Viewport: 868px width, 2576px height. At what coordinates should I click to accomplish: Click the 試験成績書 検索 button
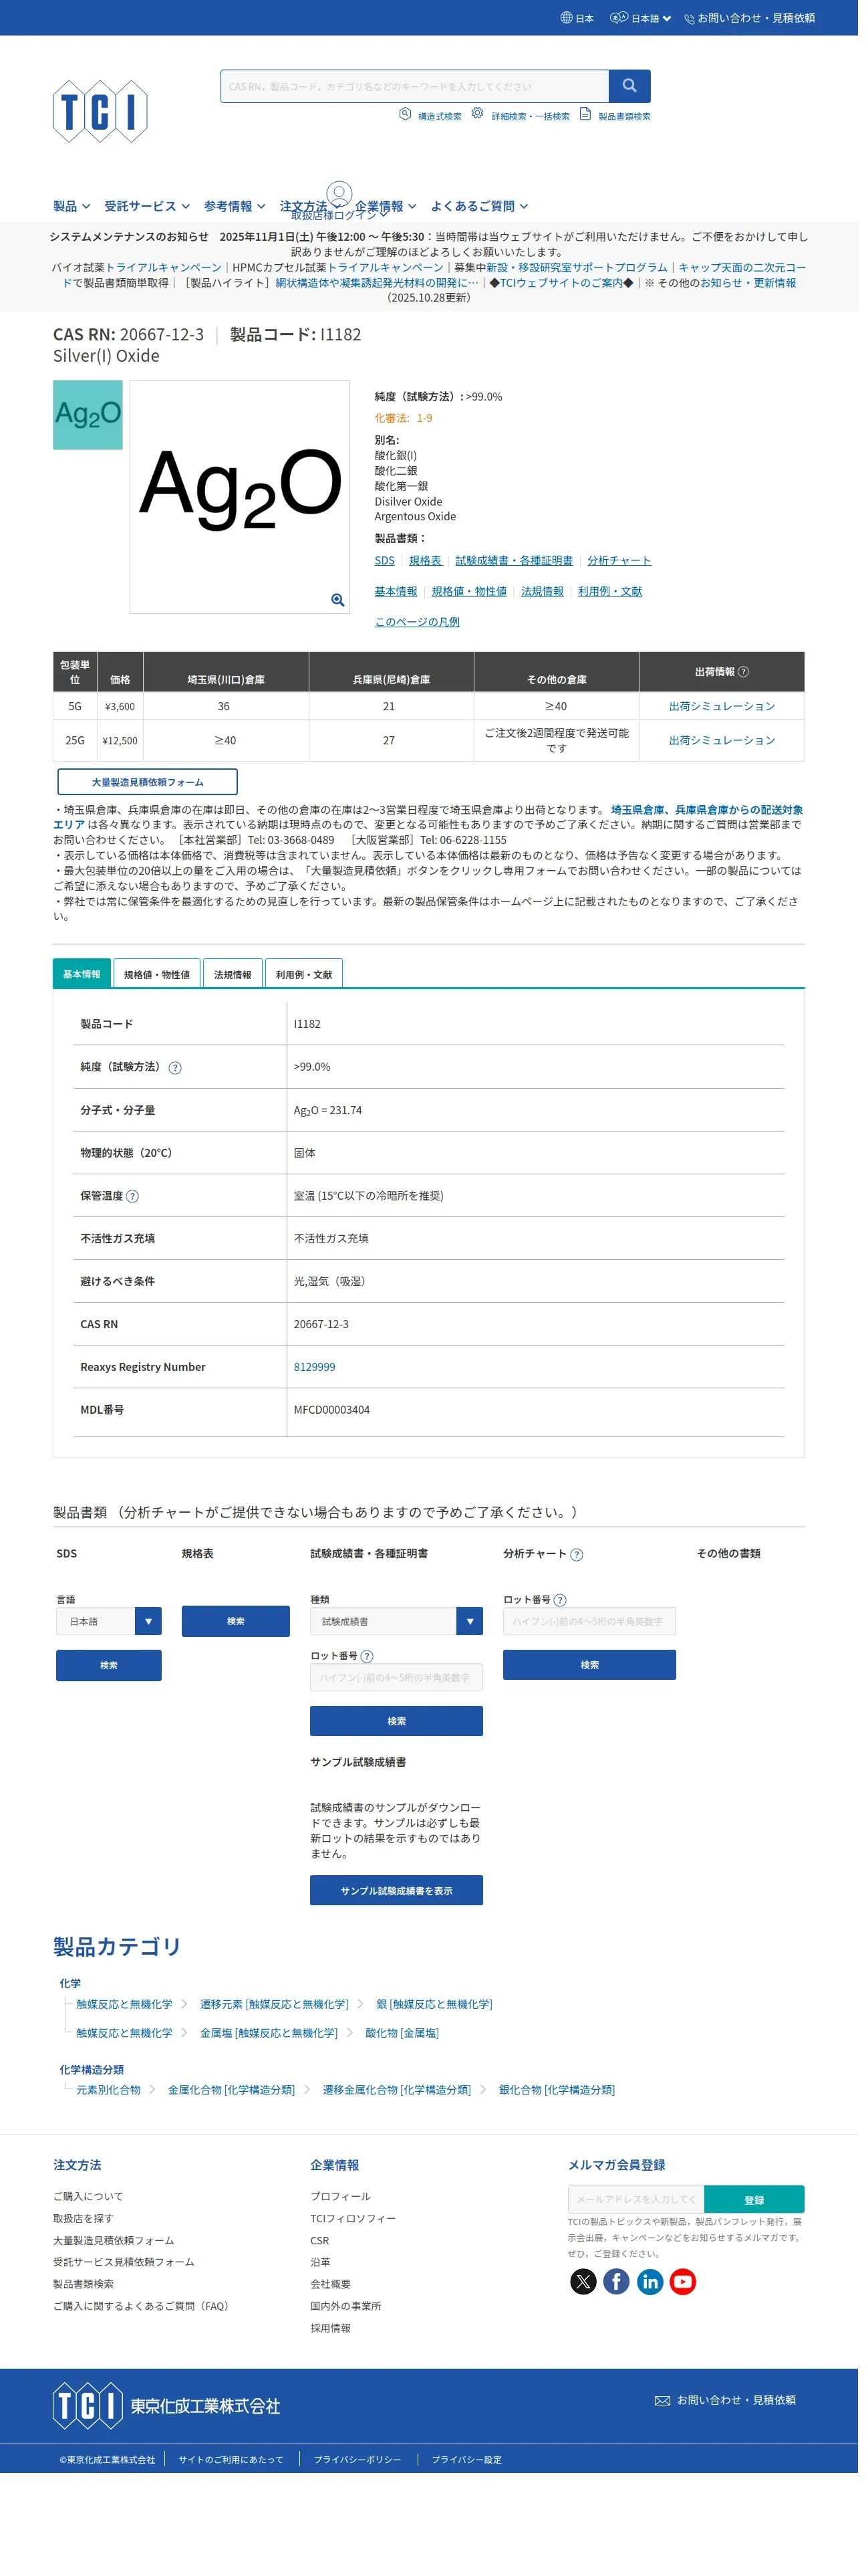coord(396,1721)
